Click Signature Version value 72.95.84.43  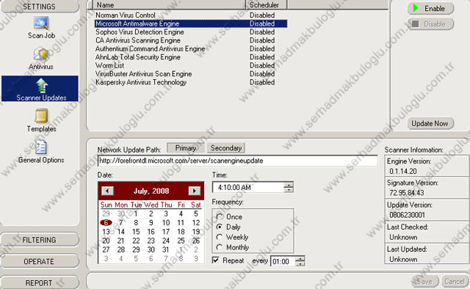[407, 193]
